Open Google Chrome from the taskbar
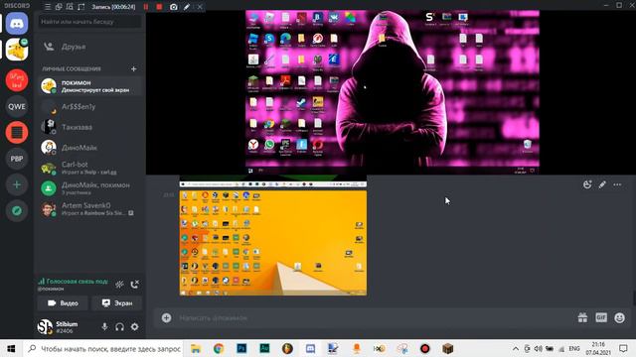636x357 pixels. (x=219, y=348)
